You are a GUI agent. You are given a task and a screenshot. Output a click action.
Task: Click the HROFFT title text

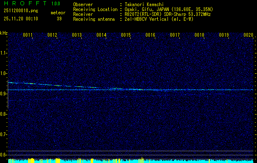(25, 3)
